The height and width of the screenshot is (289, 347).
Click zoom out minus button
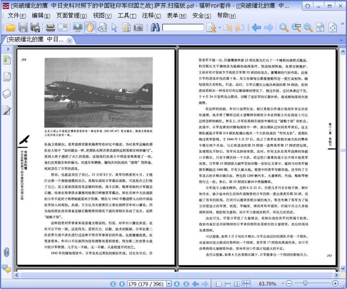[289, 283]
